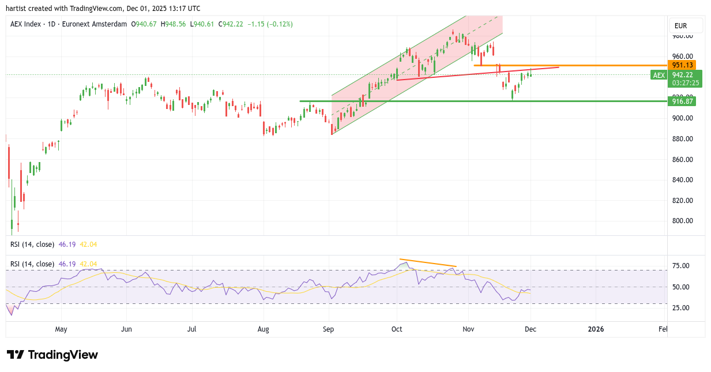
Task: Select the upper RSI (14, close) legend
Action: (x=31, y=245)
